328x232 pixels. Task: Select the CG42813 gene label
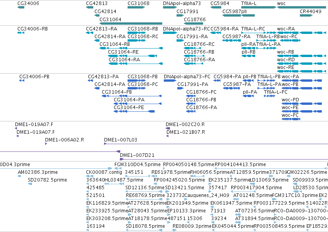pos(97,3)
